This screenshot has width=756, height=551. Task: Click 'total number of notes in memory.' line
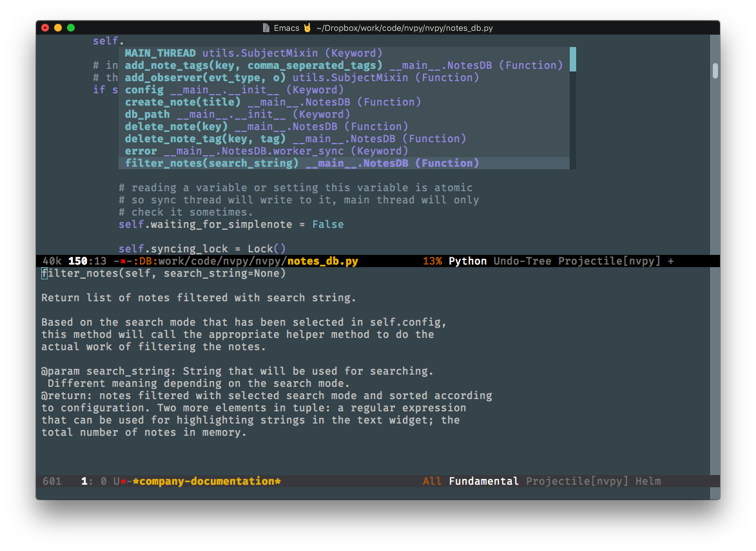coord(144,433)
